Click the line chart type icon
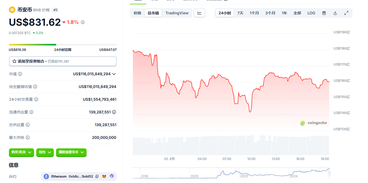This screenshot has height=183, width=368. (x=199, y=13)
